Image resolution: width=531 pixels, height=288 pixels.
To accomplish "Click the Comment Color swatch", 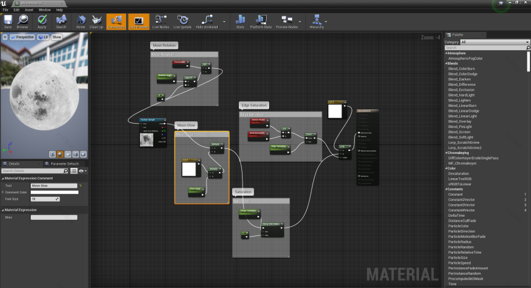I will point(54,193).
